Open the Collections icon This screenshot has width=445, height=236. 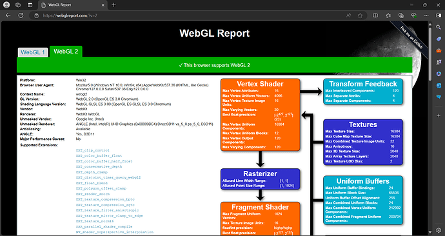pyautogui.click(x=400, y=15)
